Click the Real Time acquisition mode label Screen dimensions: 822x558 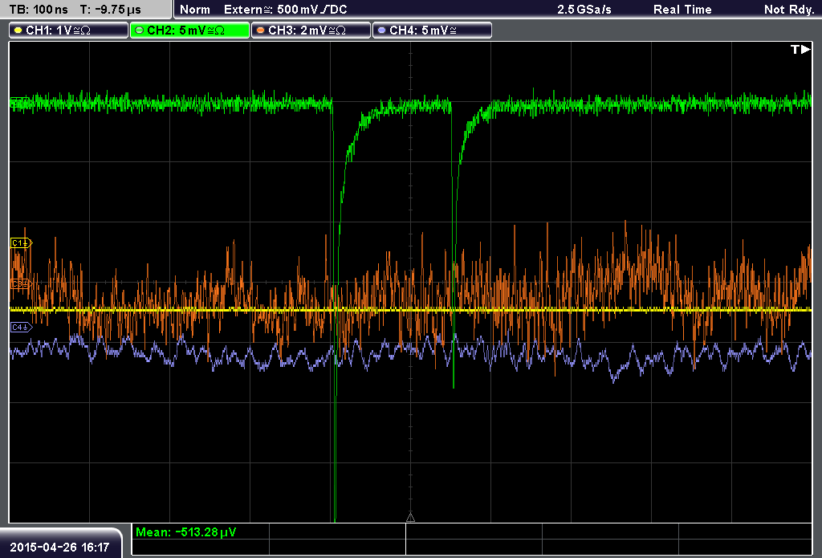682,10
